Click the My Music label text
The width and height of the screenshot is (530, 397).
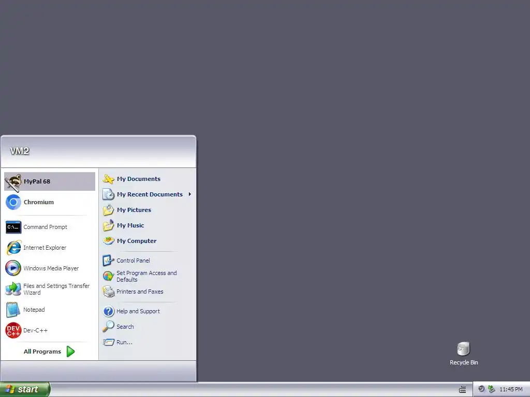(x=130, y=225)
